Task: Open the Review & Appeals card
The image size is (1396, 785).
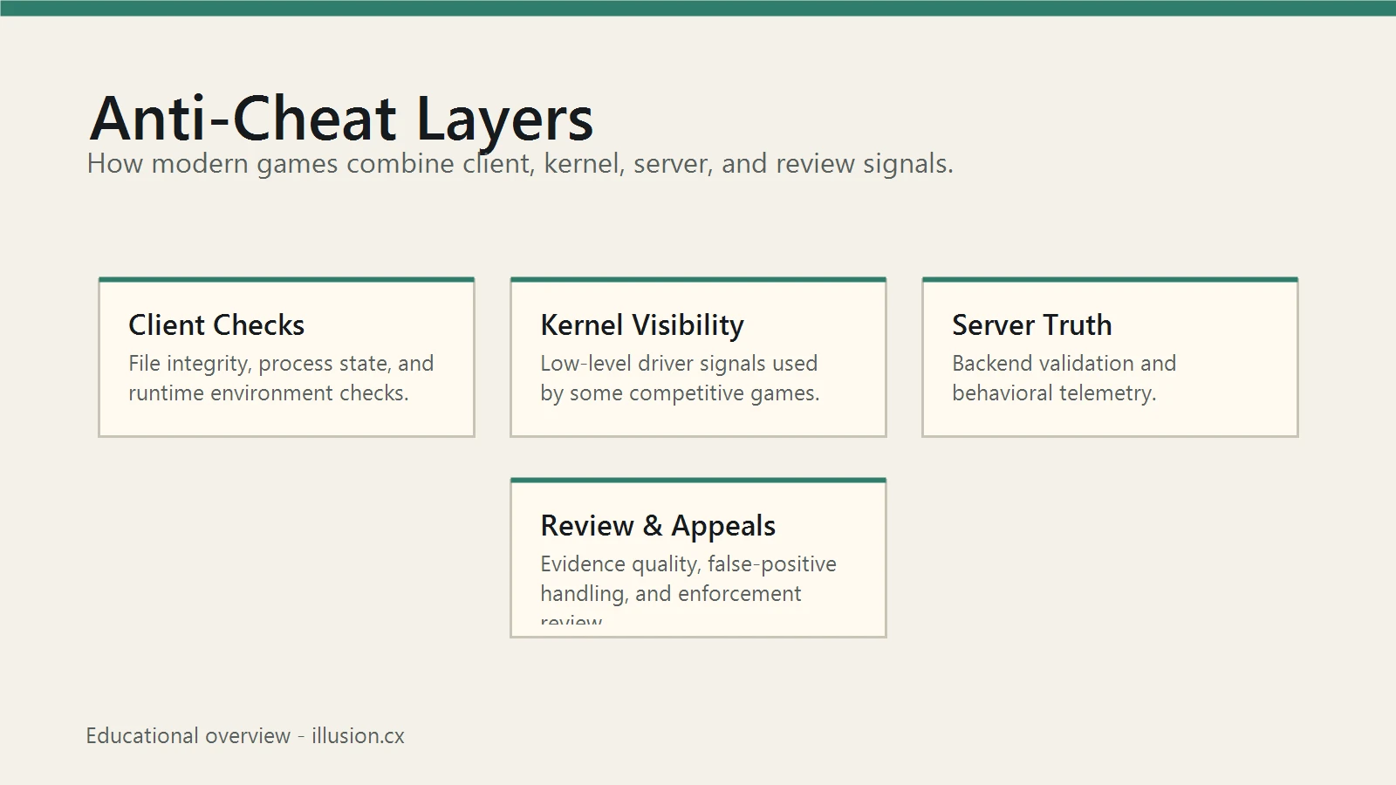Action: tap(698, 557)
